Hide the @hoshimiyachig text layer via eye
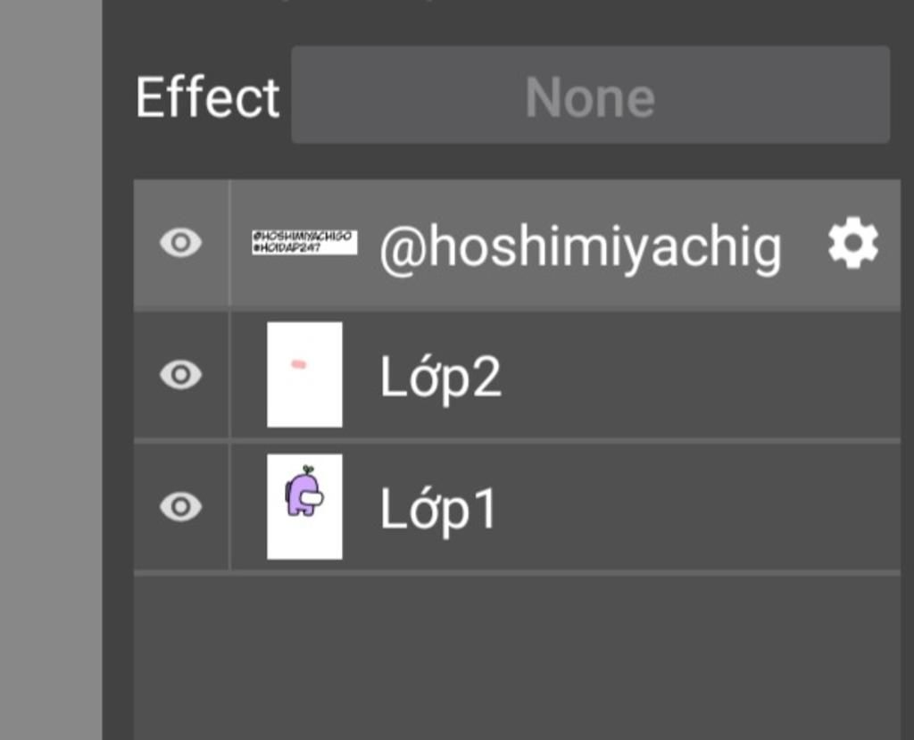Viewport: 914px width, 740px height. (x=180, y=242)
